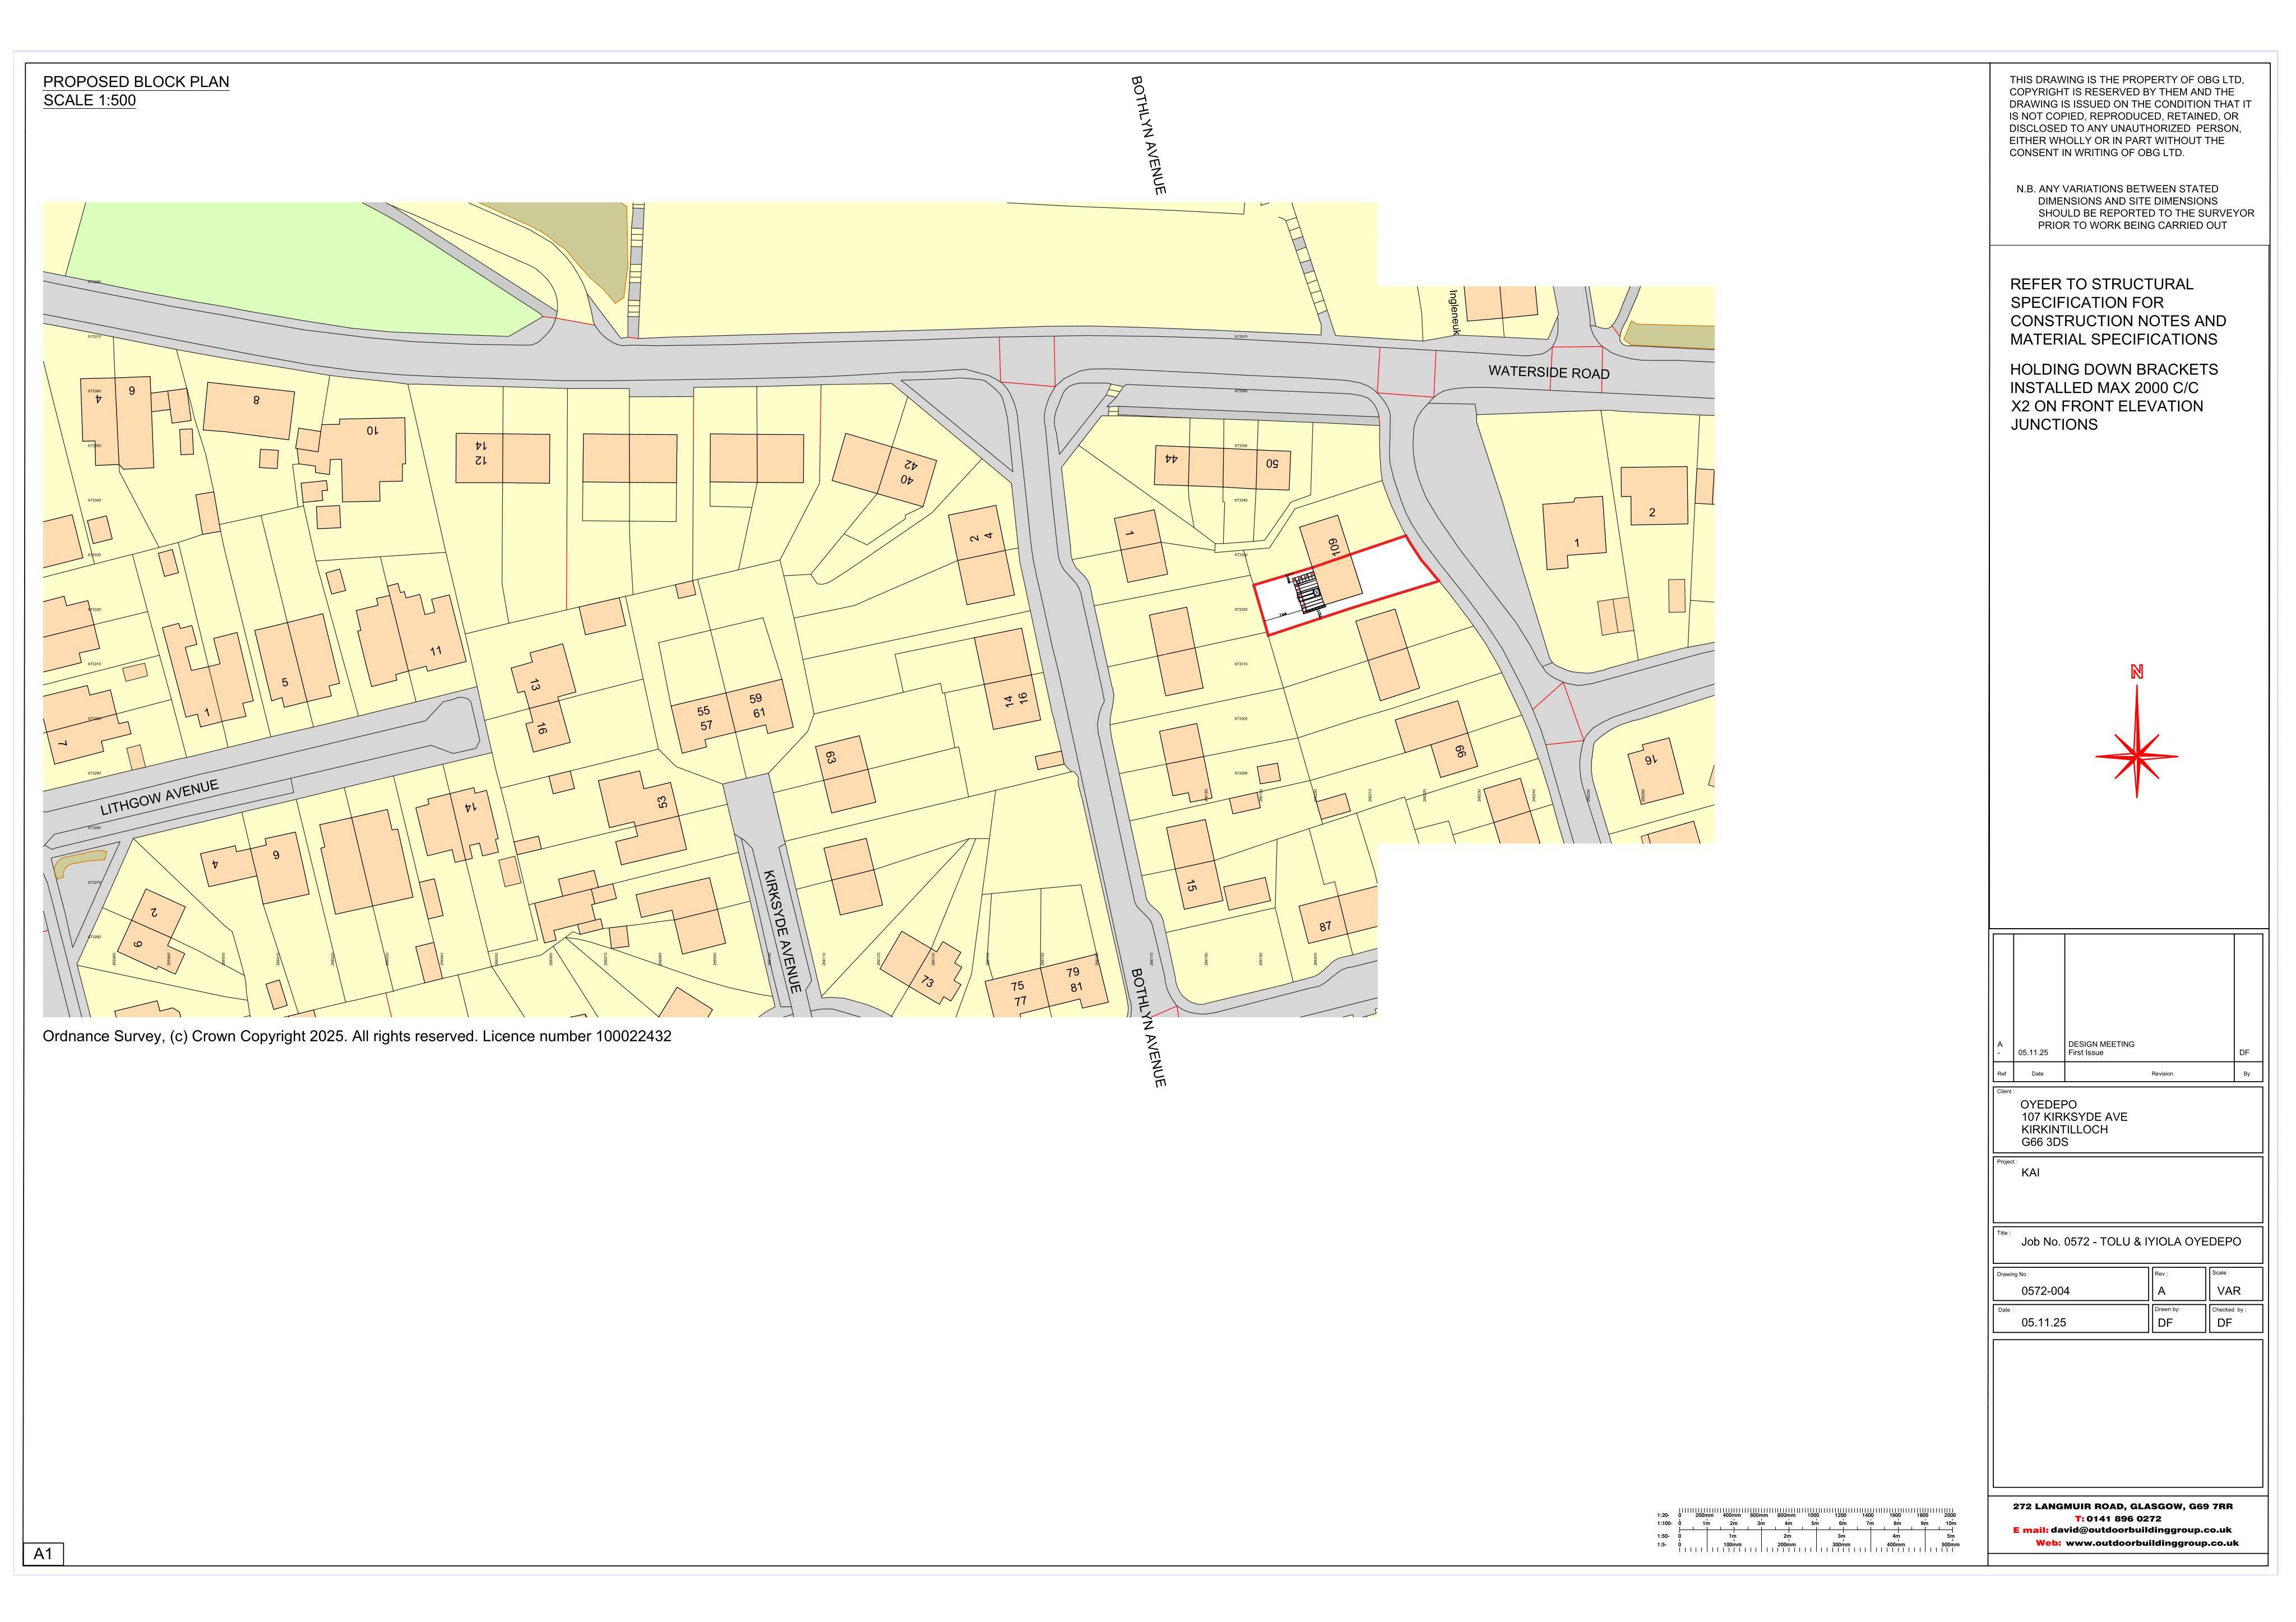Select the red-outlined site boundary on the map

(x=1346, y=585)
